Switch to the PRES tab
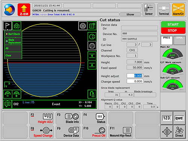 point(167,40)
